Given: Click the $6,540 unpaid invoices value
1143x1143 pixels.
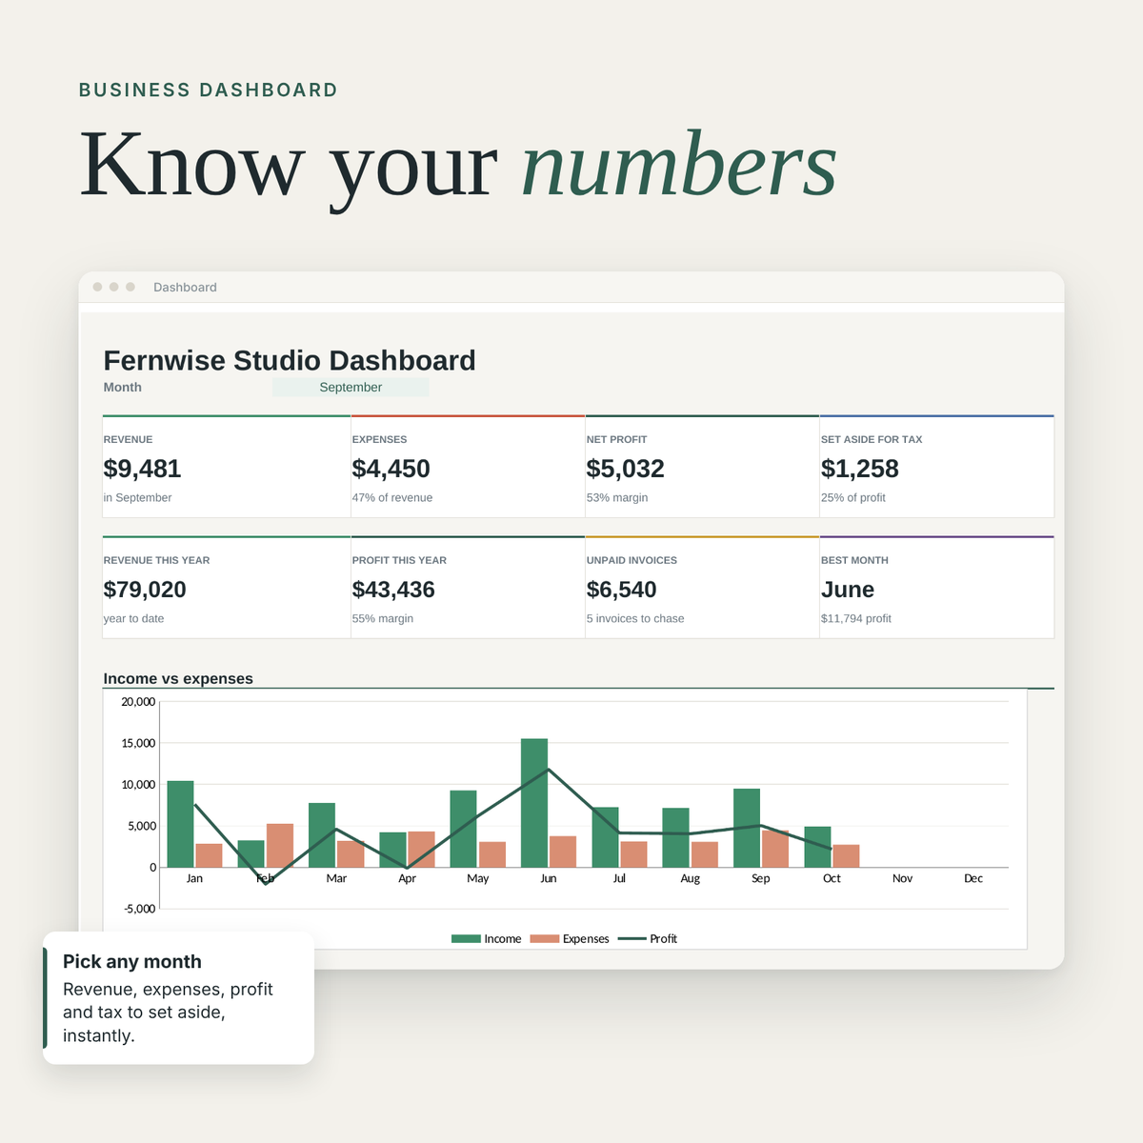Looking at the screenshot, I should (x=621, y=590).
